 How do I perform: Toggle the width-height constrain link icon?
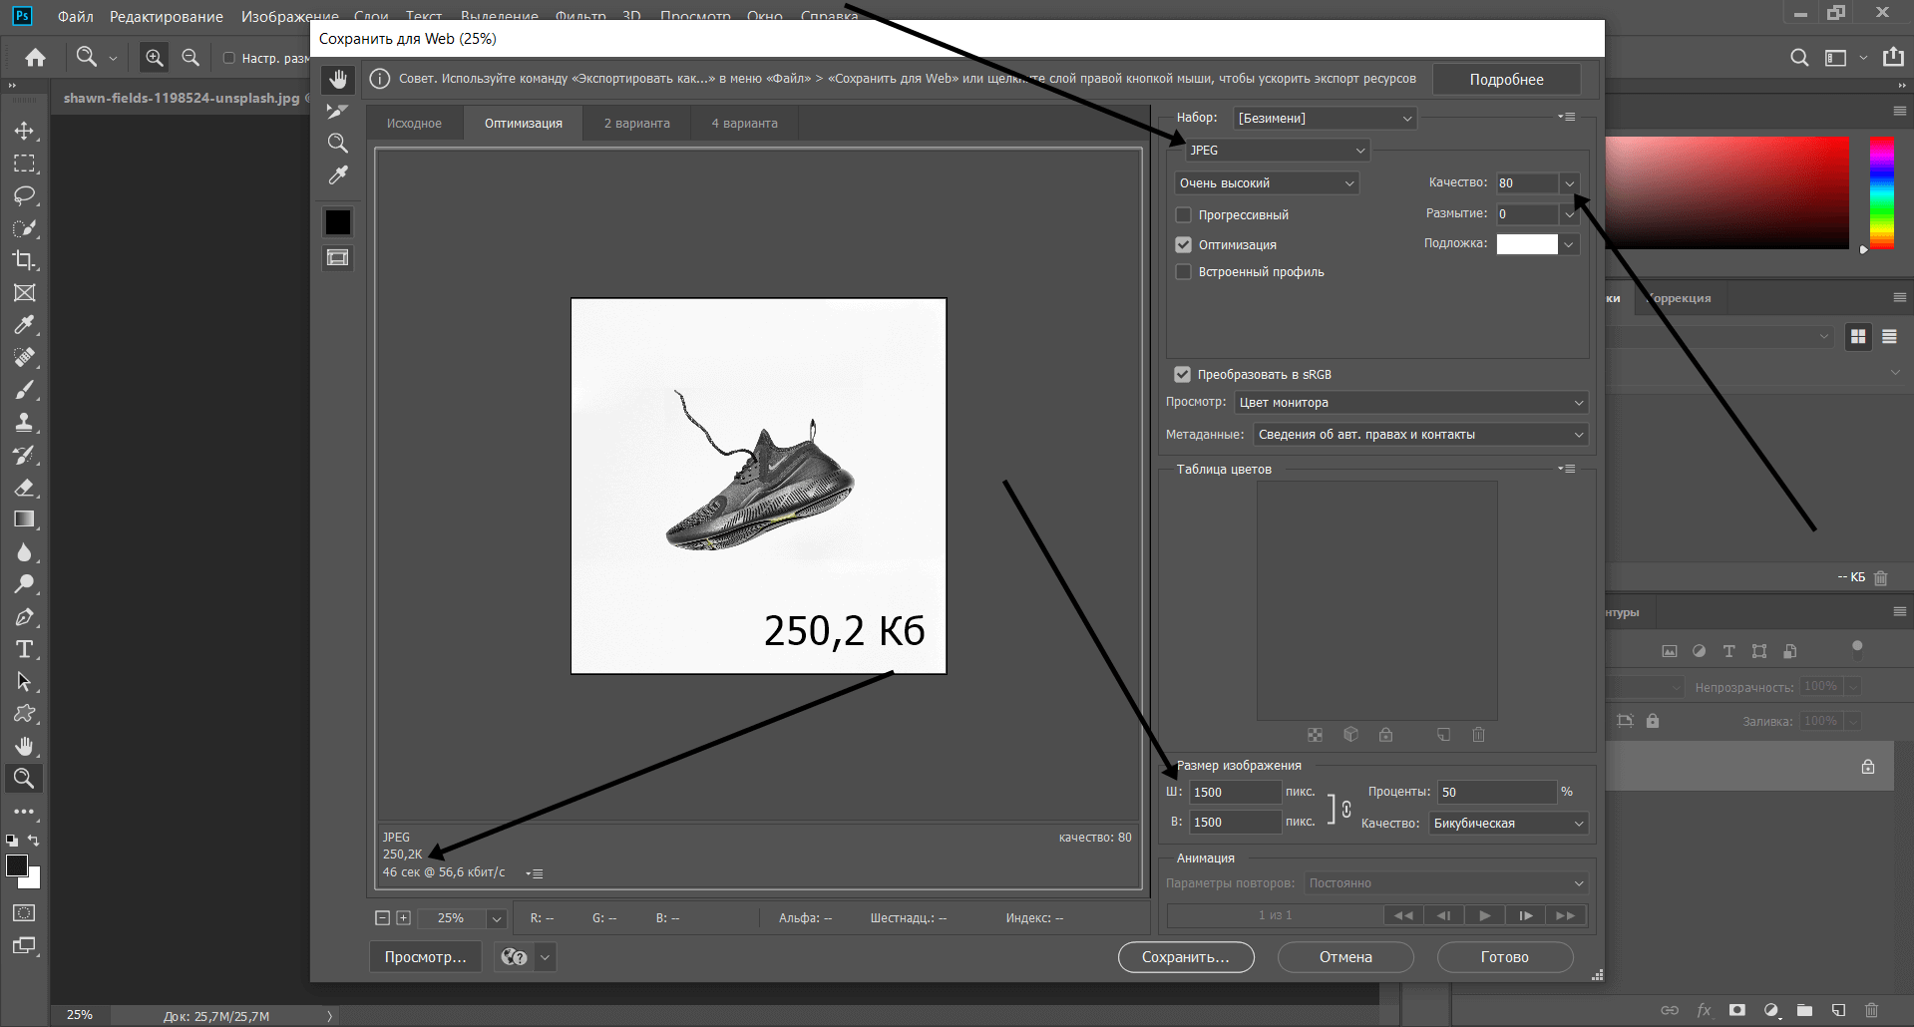(1346, 808)
